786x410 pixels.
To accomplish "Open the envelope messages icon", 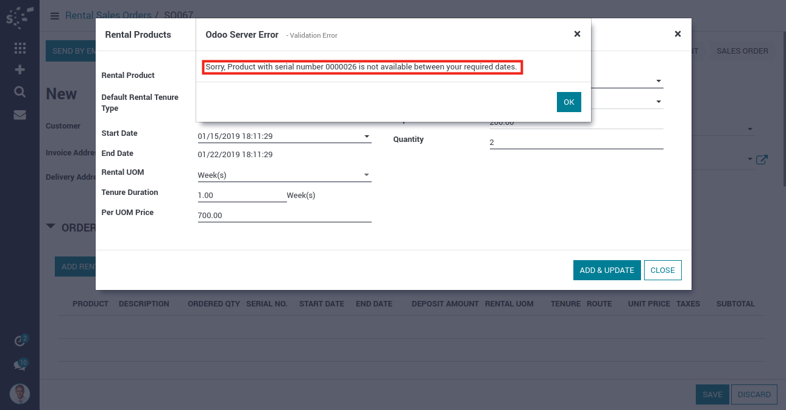I will click(19, 115).
